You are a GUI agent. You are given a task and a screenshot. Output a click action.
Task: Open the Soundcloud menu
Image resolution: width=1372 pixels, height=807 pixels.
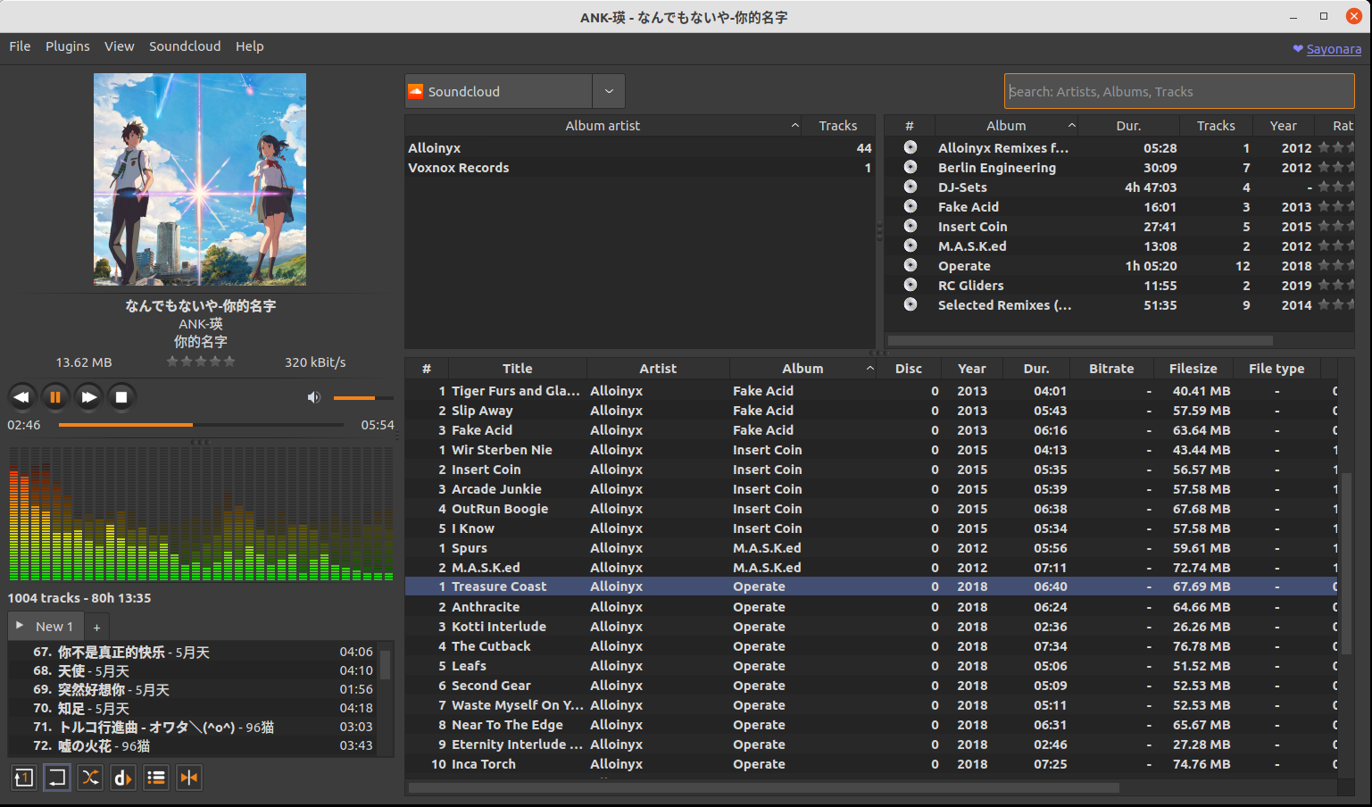tap(185, 46)
